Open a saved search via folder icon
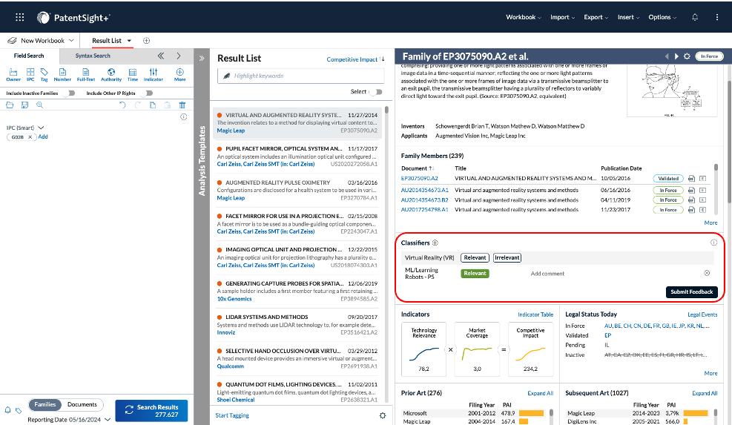Viewport: 732px width, 425px height. (10, 105)
